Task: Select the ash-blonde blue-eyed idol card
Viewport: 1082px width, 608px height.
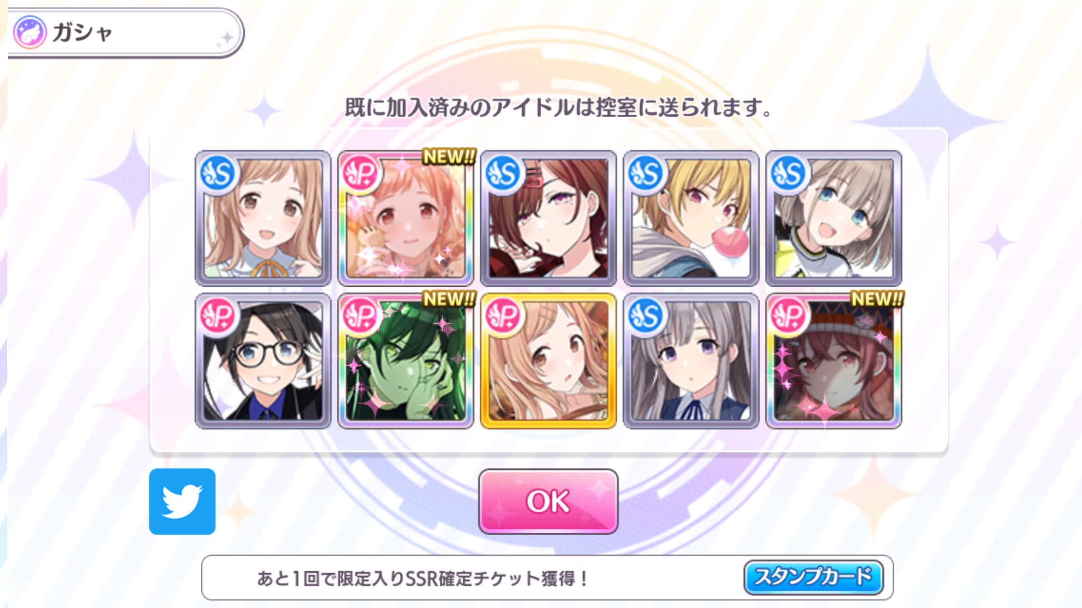Action: click(834, 218)
